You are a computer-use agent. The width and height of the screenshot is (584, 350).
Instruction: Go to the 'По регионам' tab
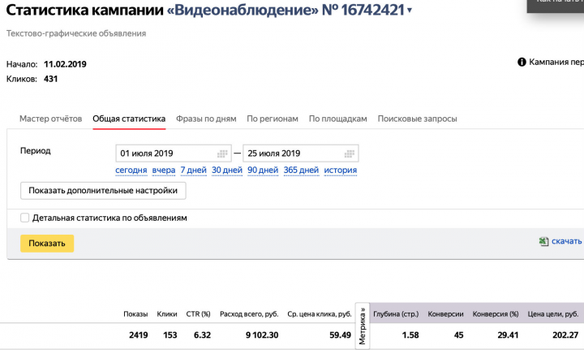[x=273, y=119]
